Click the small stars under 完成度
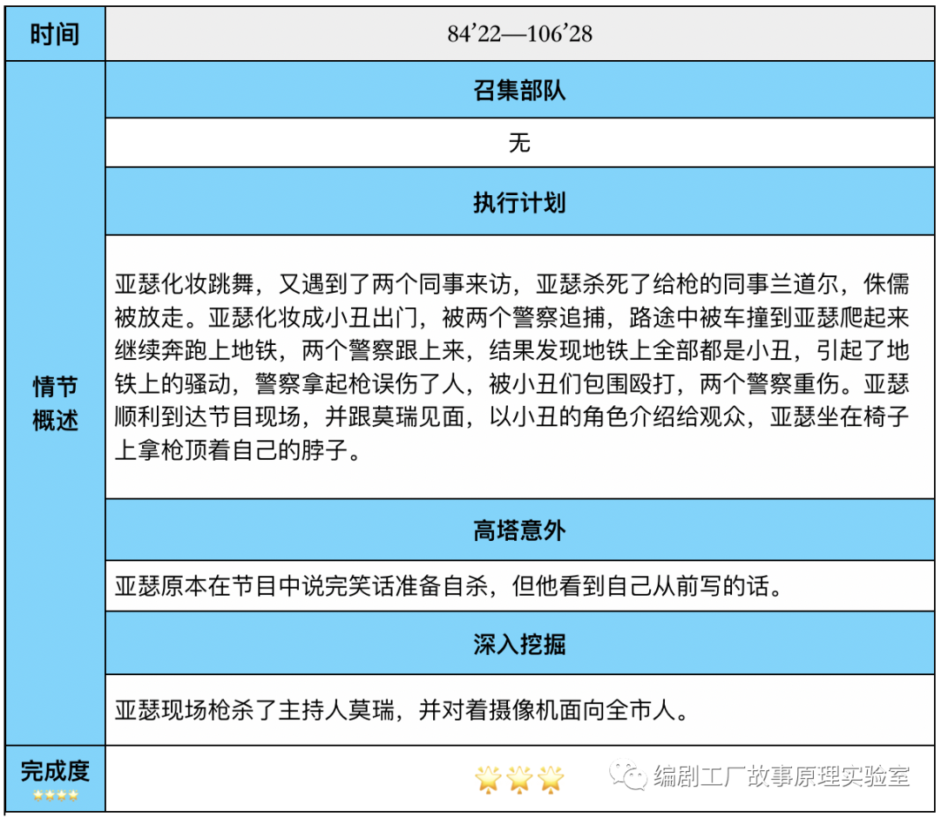Image resolution: width=941 pixels, height=818 pixels. tap(55, 795)
